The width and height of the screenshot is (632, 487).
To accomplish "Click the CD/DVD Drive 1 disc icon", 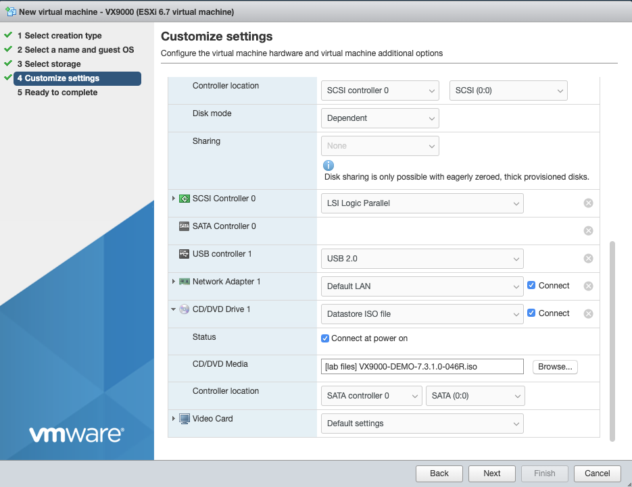I will pos(185,309).
